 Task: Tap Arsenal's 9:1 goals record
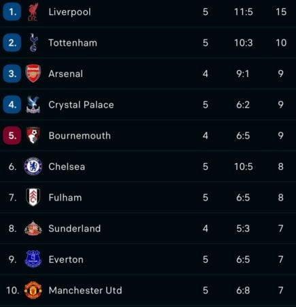(x=243, y=74)
